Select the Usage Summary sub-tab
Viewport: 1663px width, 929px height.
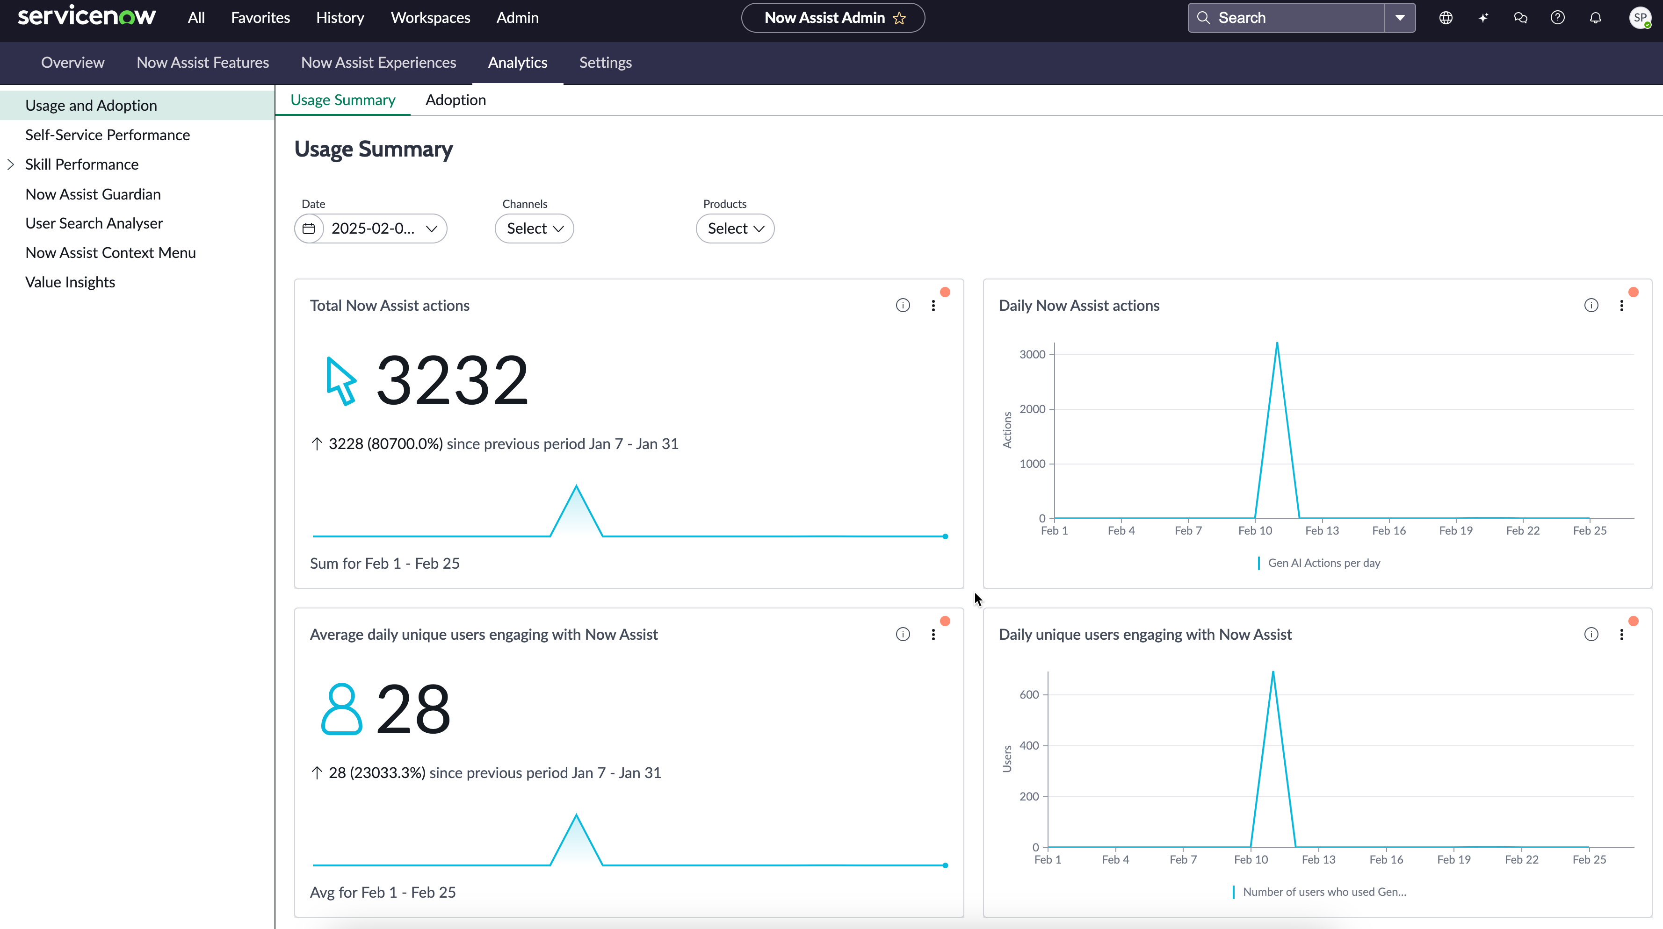point(343,100)
